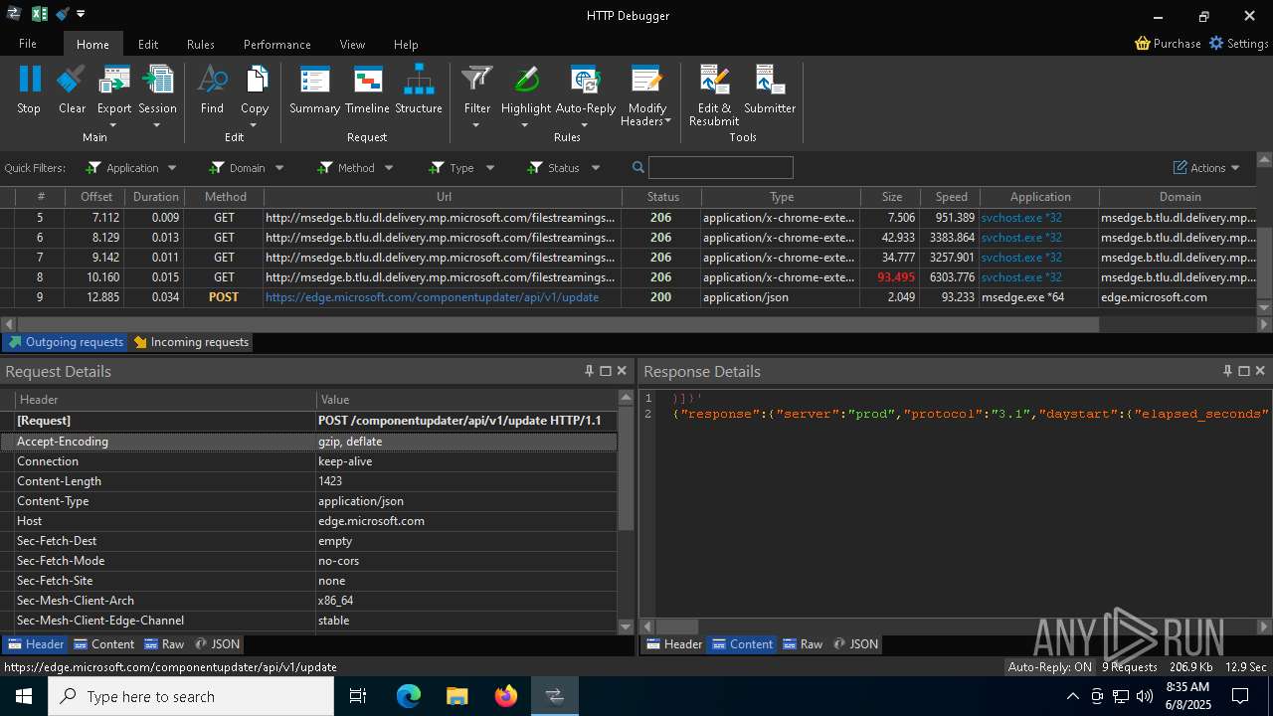This screenshot has height=716, width=1273.
Task: Open request JSON tab
Action: pyautogui.click(x=217, y=644)
